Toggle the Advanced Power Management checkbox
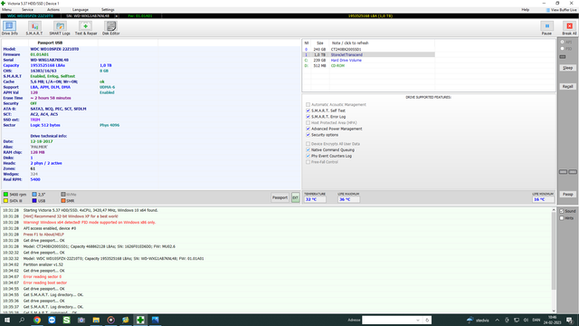Screen dimensions: 579x326 pos(308,129)
